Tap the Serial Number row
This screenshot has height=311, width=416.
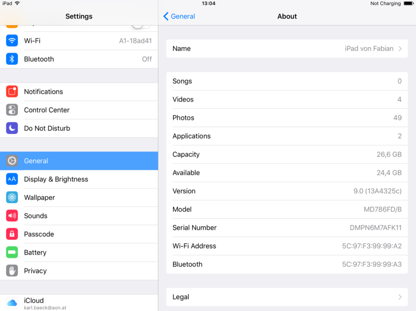287,228
